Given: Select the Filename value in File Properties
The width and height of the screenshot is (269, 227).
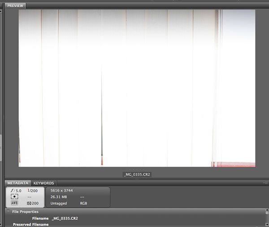Looking at the screenshot, I should [x=65, y=218].
